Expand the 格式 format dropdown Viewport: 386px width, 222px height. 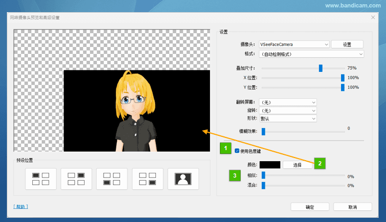[312, 54]
